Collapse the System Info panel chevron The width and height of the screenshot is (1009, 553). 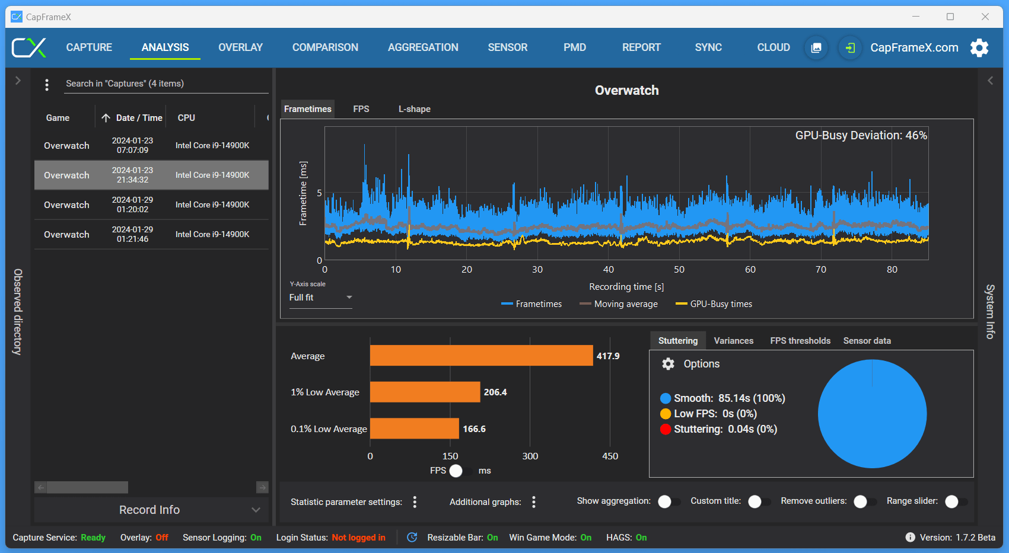tap(990, 81)
